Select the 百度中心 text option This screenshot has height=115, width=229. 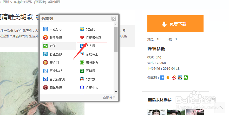[x=92, y=88]
